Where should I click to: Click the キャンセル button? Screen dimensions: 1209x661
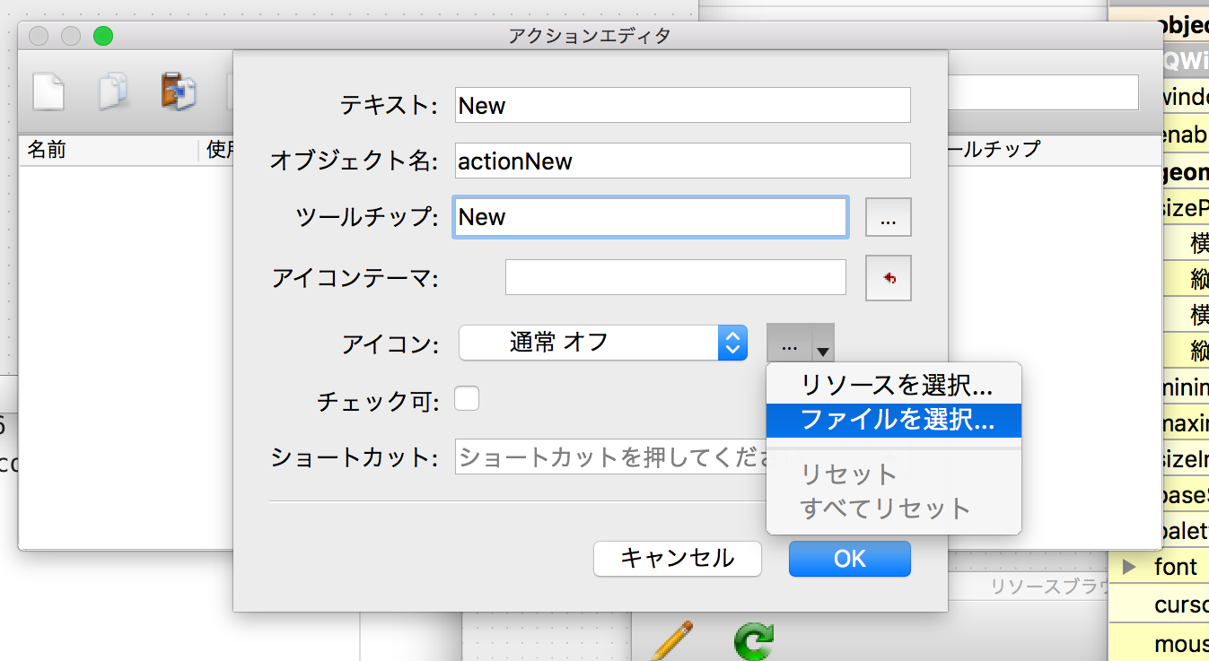pyautogui.click(x=678, y=559)
